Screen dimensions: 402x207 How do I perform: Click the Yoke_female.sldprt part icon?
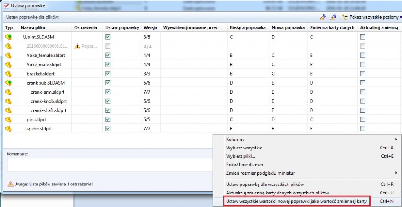tap(8, 55)
